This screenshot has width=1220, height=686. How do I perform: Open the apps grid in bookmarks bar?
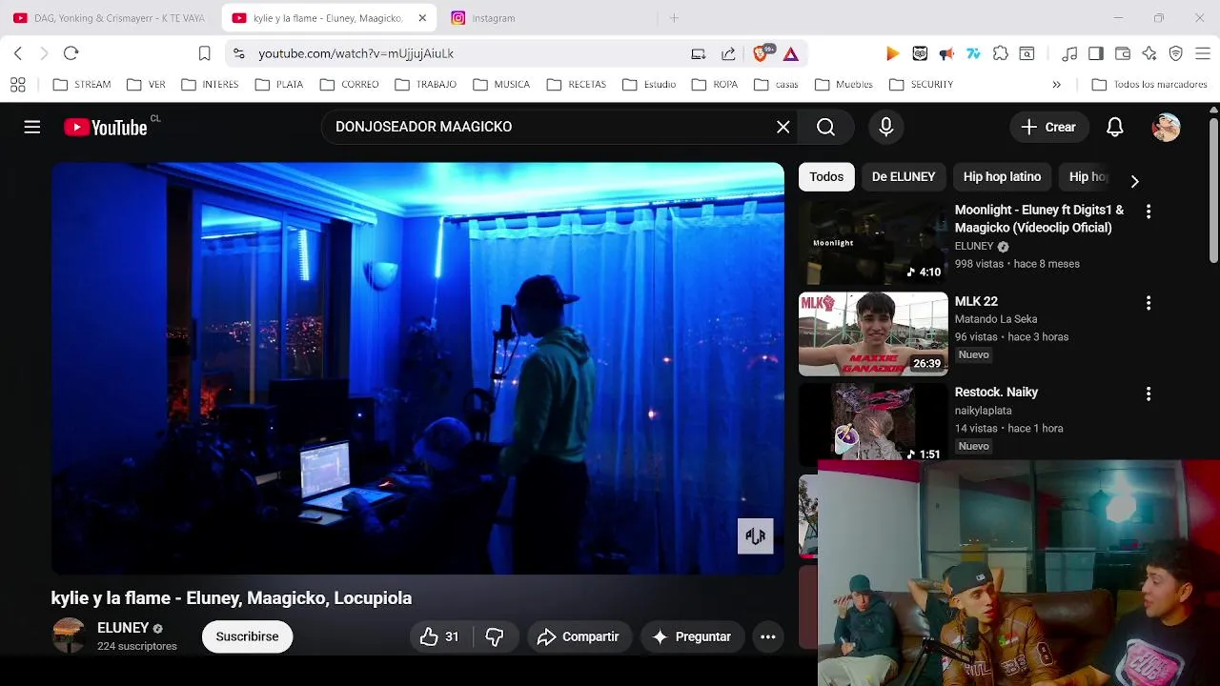17,85
